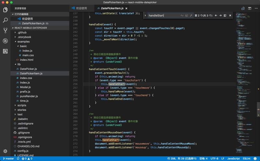This screenshot has height=161, width=260.
Task: Open the Search view in activity bar
Action: (5, 20)
